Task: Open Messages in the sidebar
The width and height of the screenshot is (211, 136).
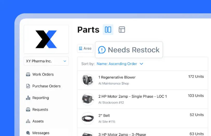Action: [x=38, y=133]
